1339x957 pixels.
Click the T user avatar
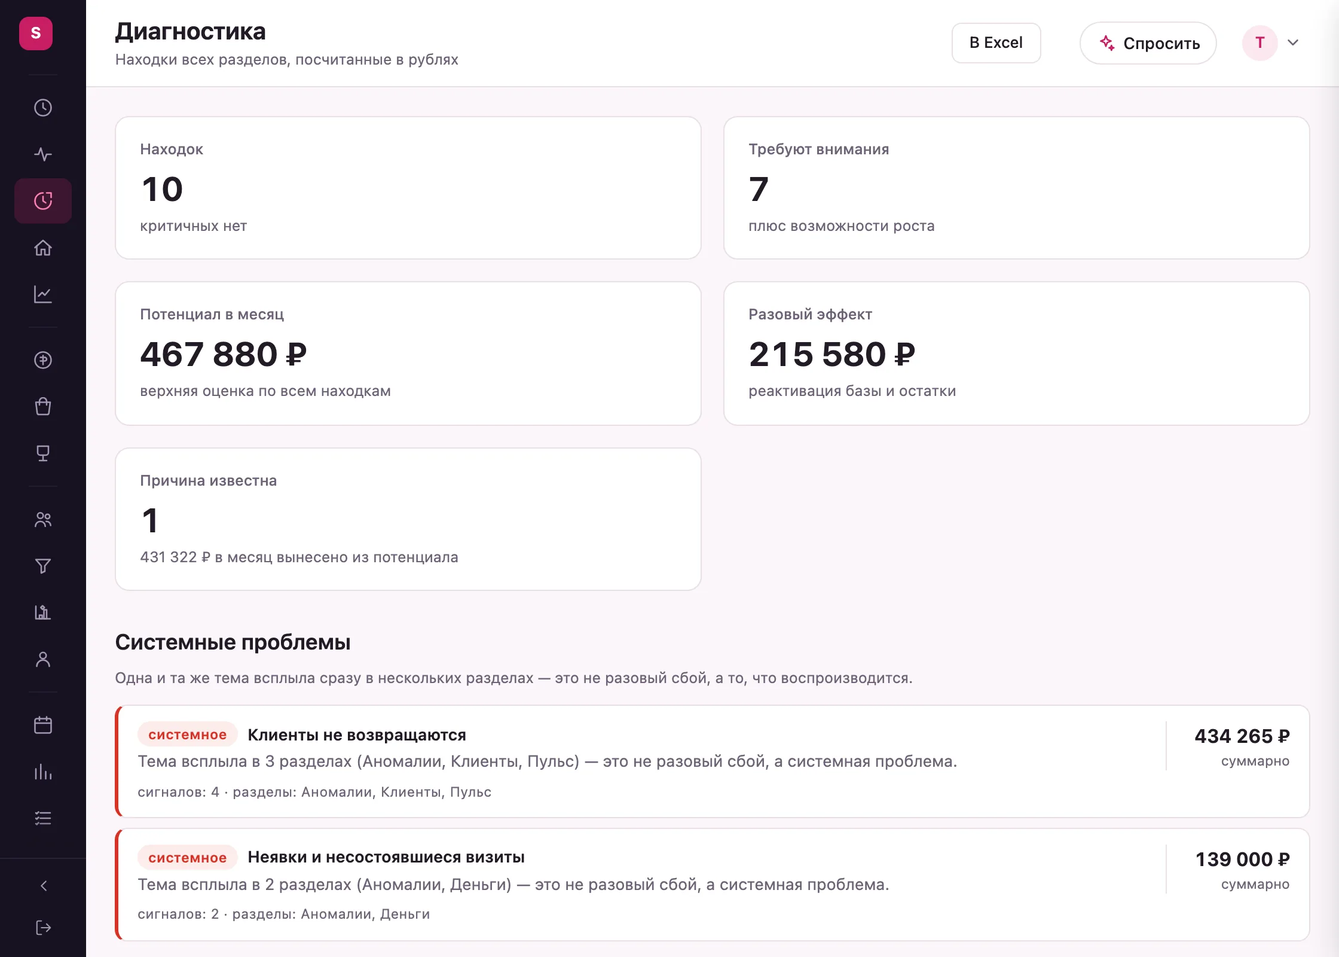pos(1259,43)
